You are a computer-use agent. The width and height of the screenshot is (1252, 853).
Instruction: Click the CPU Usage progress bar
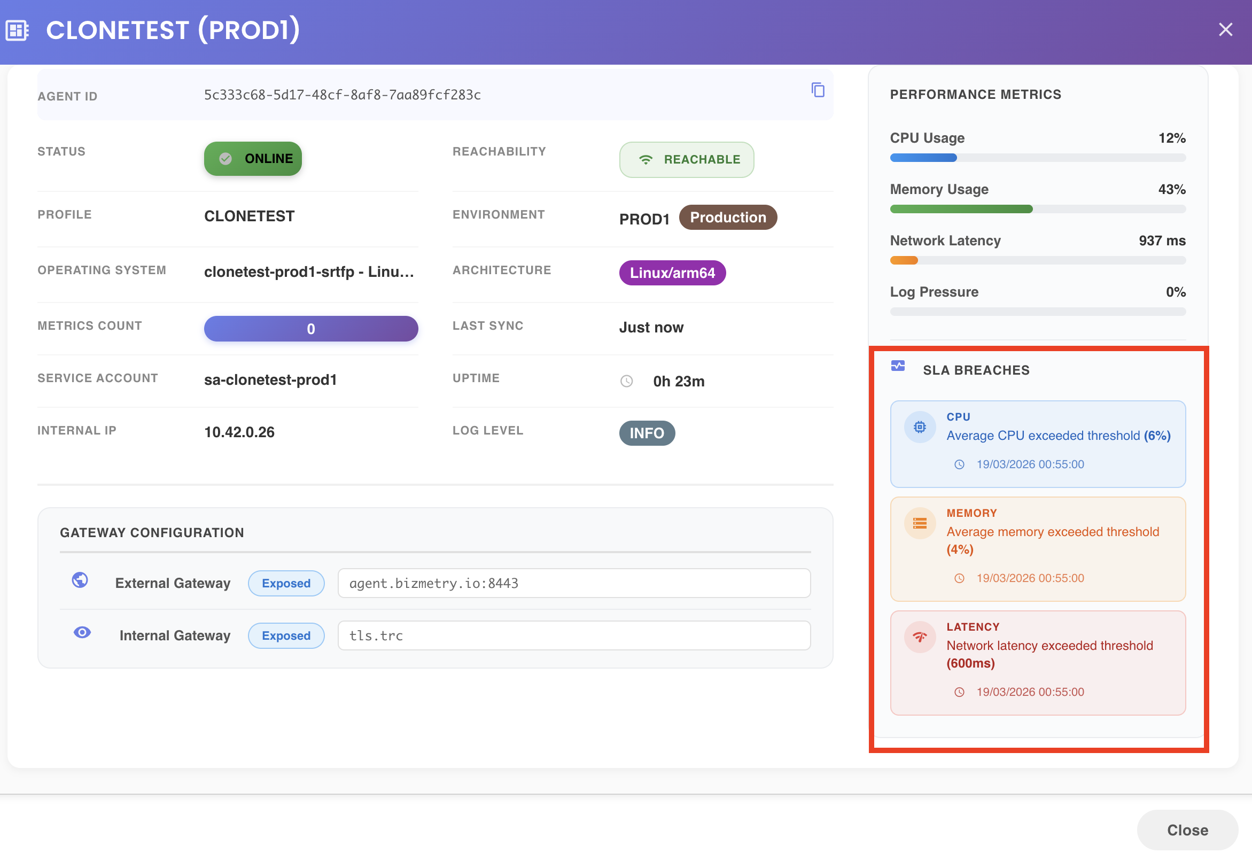[1038, 158]
